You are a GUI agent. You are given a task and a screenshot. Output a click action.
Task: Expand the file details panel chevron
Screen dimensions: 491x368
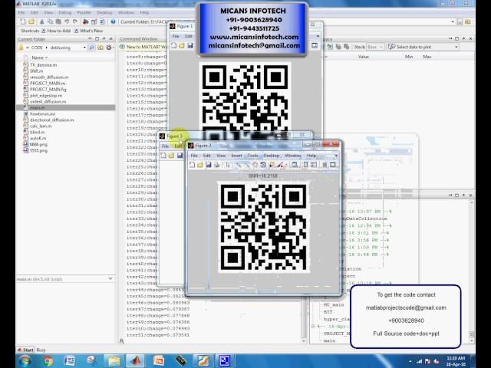110,278
